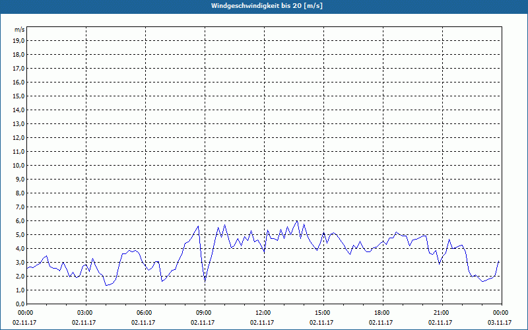The width and height of the screenshot is (528, 330).
Task: Click the 15:00 x-axis time
Action: pyautogui.click(x=323, y=313)
